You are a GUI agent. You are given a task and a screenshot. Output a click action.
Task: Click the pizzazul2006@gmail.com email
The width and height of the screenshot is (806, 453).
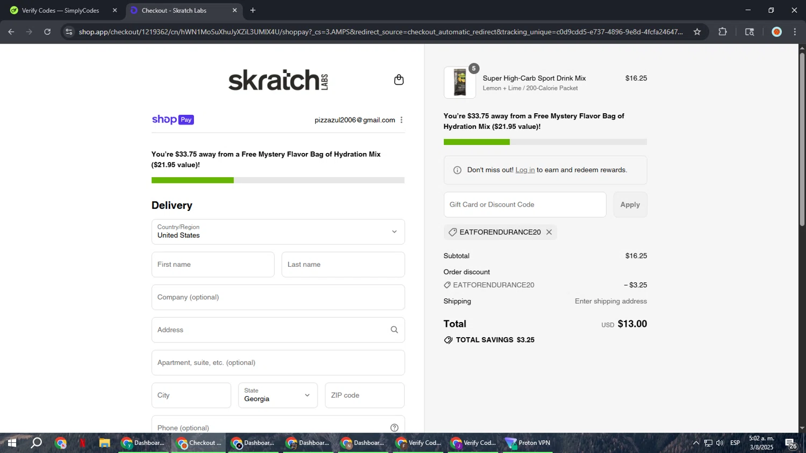coord(355,120)
